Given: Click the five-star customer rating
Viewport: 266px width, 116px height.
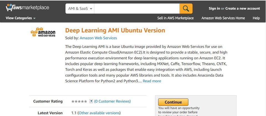Looking at the screenshot, I should tap(79, 101).
